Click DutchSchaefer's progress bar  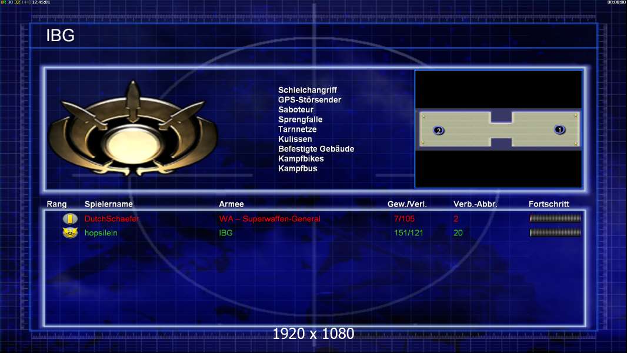(x=555, y=218)
